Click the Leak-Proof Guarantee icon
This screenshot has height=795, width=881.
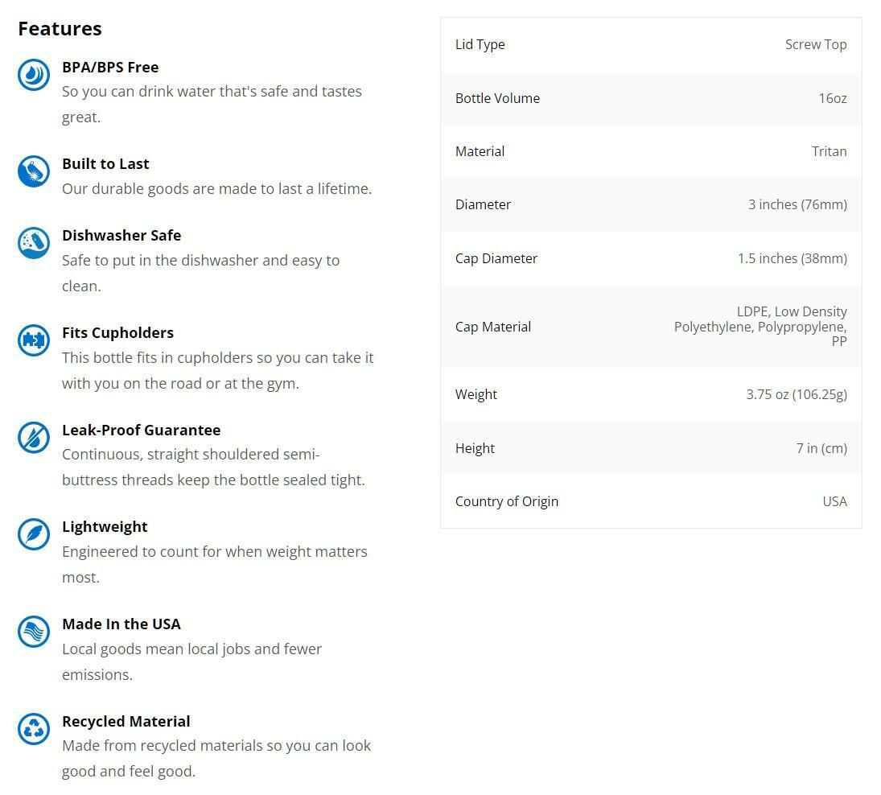[x=34, y=438]
